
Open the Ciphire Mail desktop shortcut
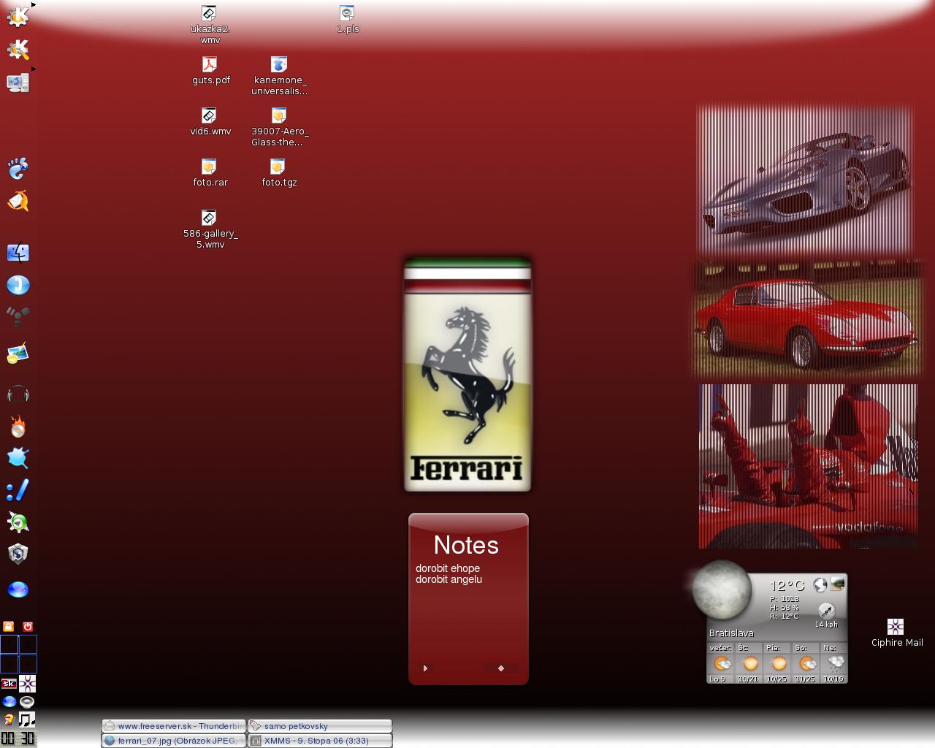click(896, 633)
